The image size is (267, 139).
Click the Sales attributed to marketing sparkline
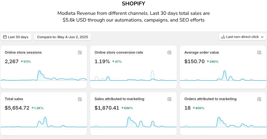pyautogui.click(x=133, y=122)
